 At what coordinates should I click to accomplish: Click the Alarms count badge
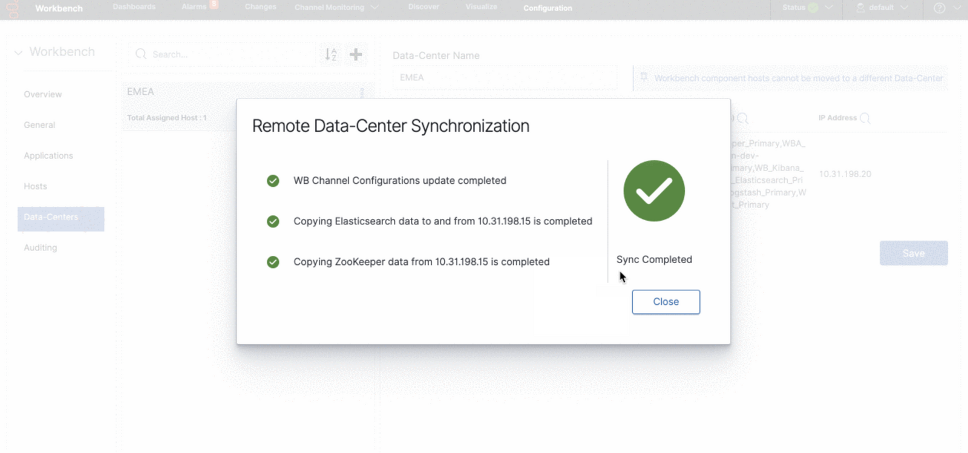pos(214,4)
